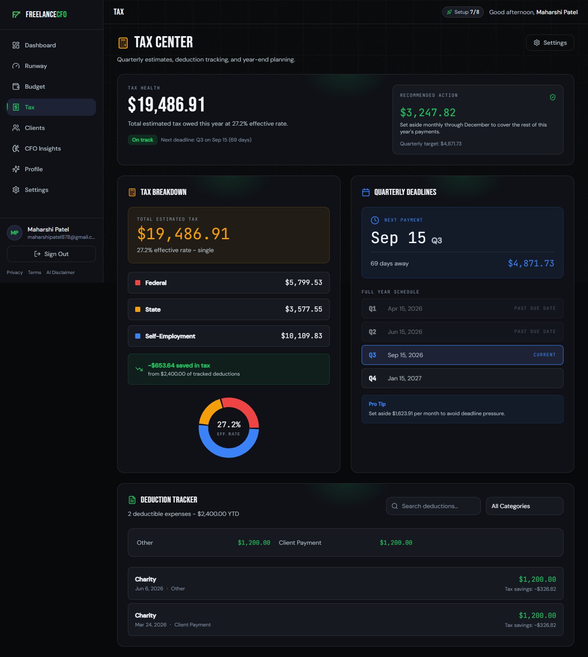588x657 pixels.
Task: Click the $3,247.82 recommended amount
Action: 428,113
